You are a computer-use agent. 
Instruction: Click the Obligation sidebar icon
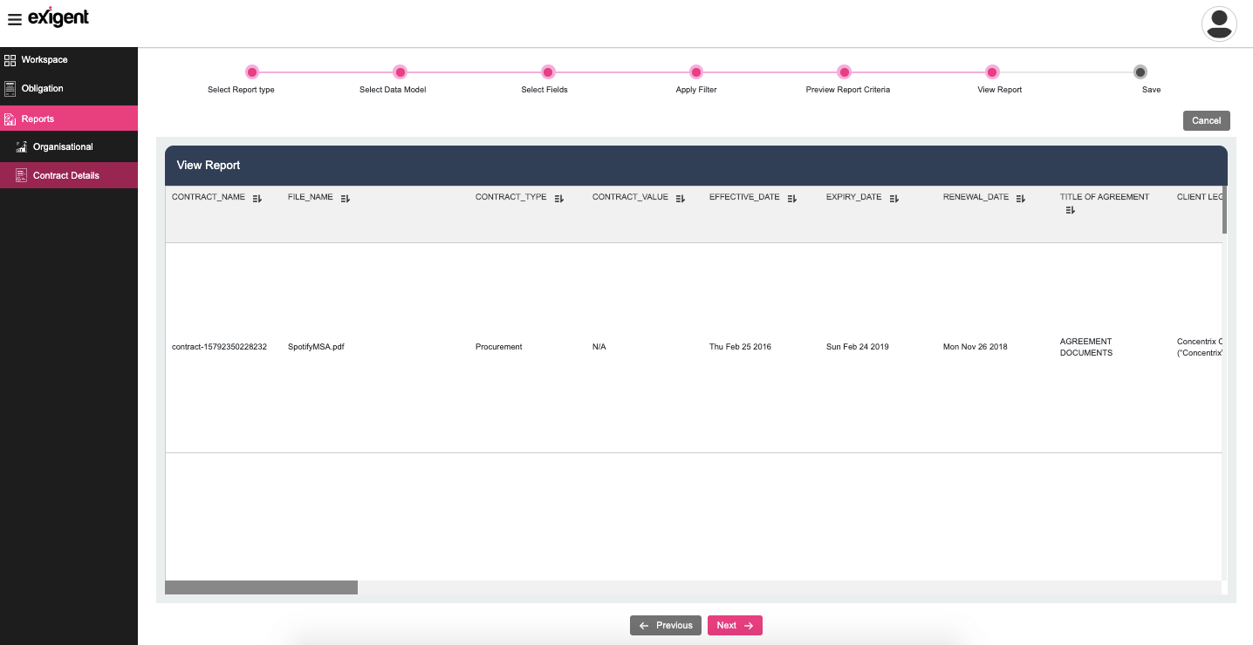pyautogui.click(x=10, y=89)
